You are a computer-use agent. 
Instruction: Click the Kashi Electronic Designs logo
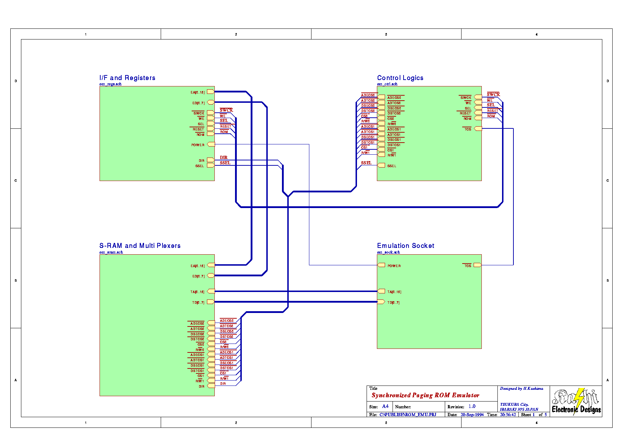pyautogui.click(x=576, y=401)
